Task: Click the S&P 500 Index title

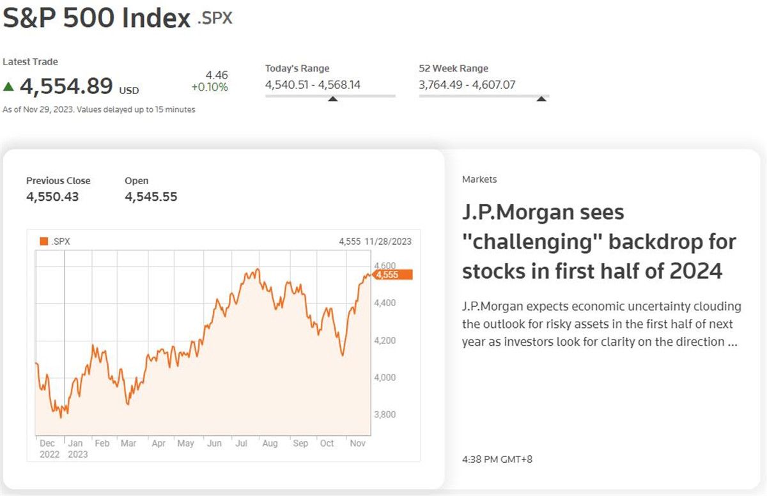Action: pyautogui.click(x=97, y=18)
